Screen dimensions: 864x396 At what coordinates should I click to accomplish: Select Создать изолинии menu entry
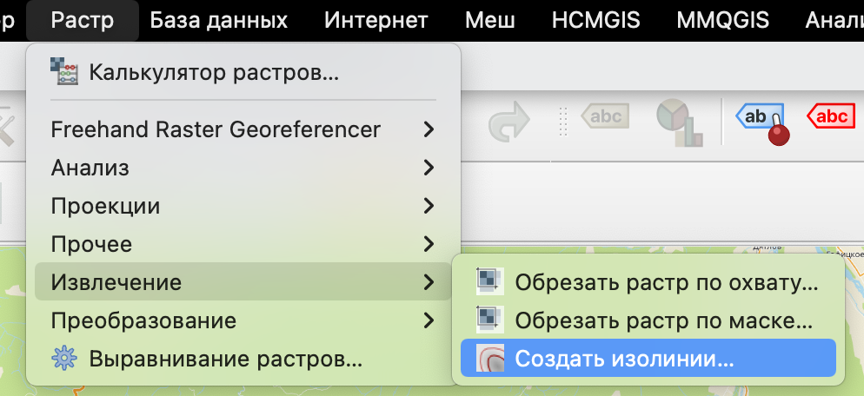(x=624, y=358)
